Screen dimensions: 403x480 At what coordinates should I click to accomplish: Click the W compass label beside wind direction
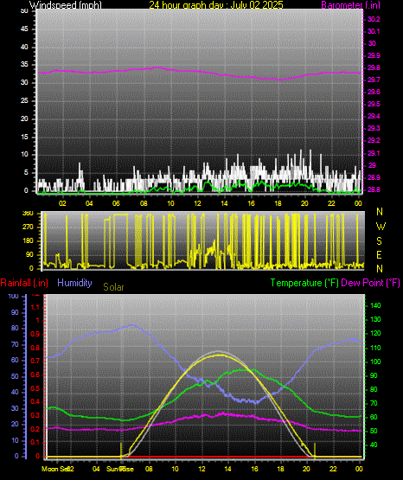click(x=381, y=227)
